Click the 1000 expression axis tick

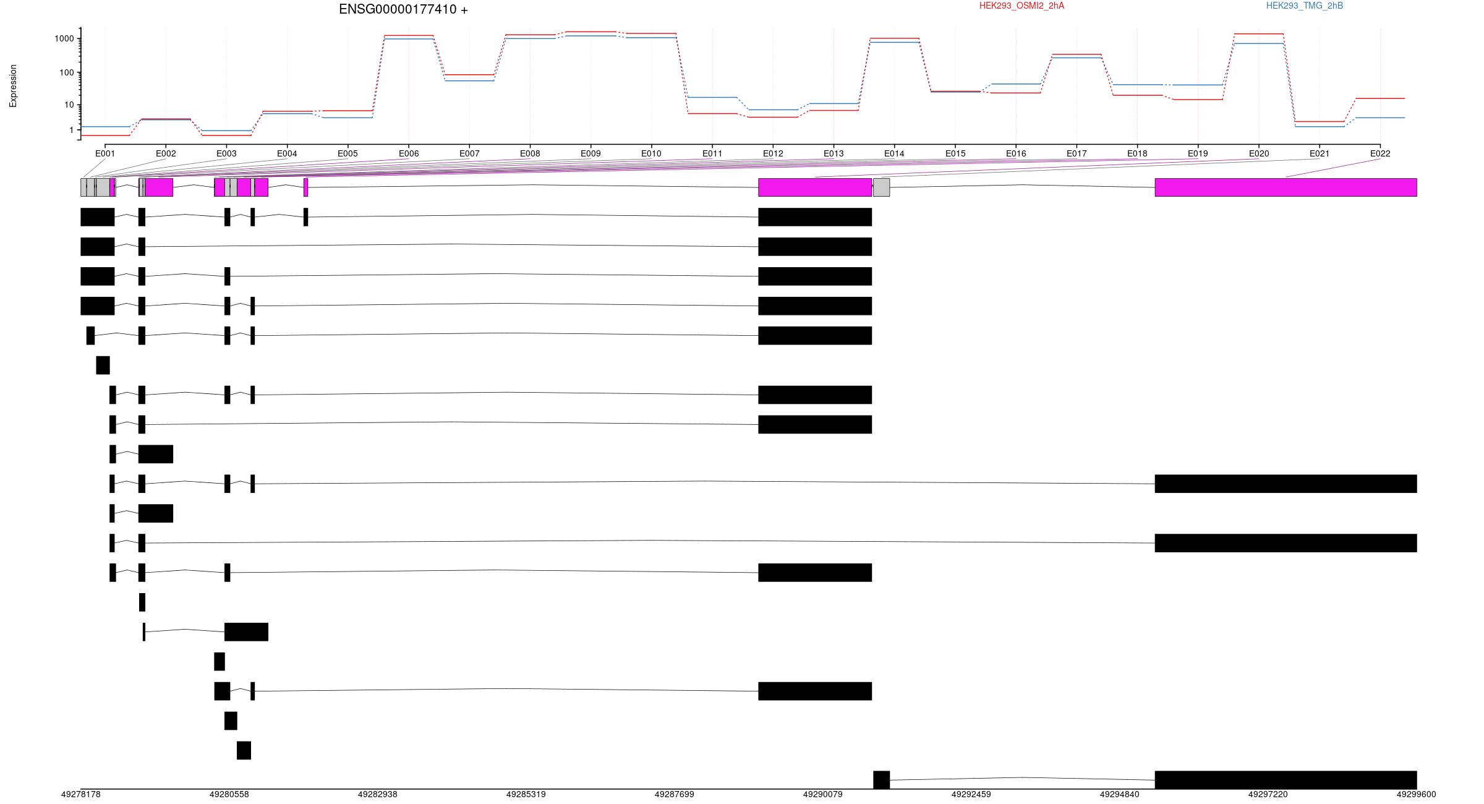64,38
